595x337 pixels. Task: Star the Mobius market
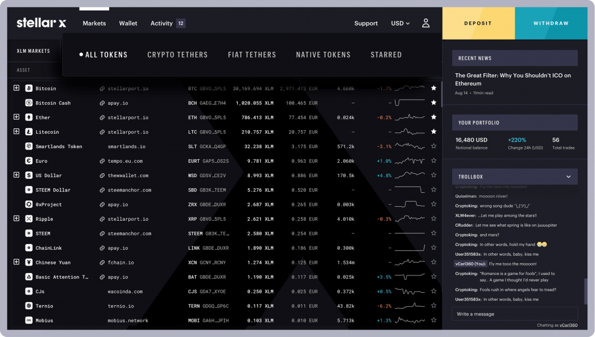(433, 320)
